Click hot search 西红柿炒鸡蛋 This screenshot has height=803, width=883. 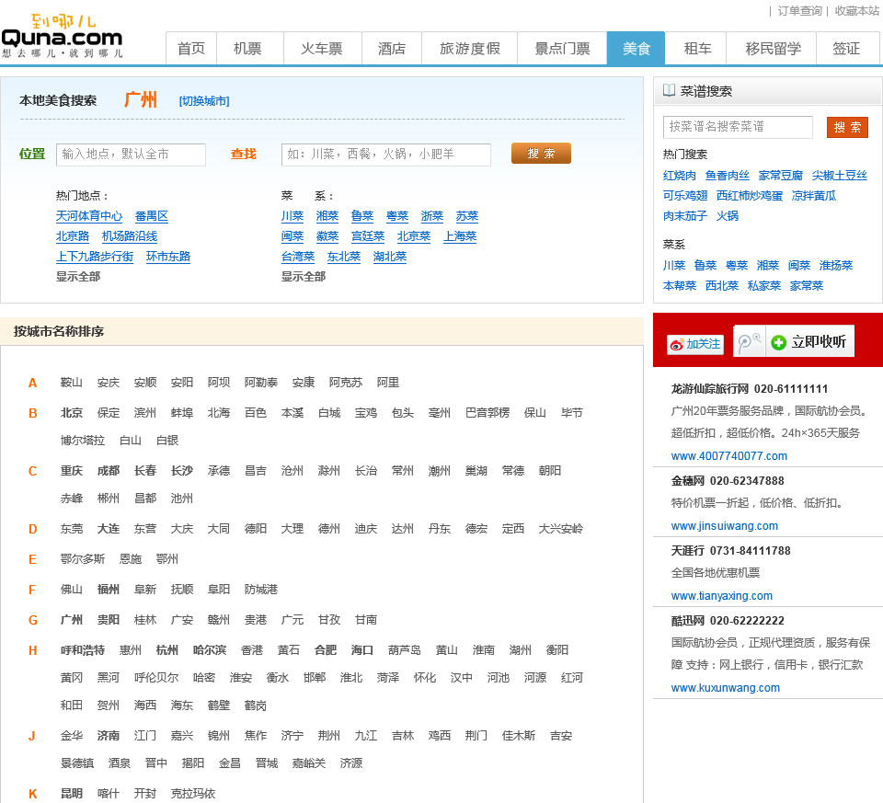pyautogui.click(x=750, y=196)
